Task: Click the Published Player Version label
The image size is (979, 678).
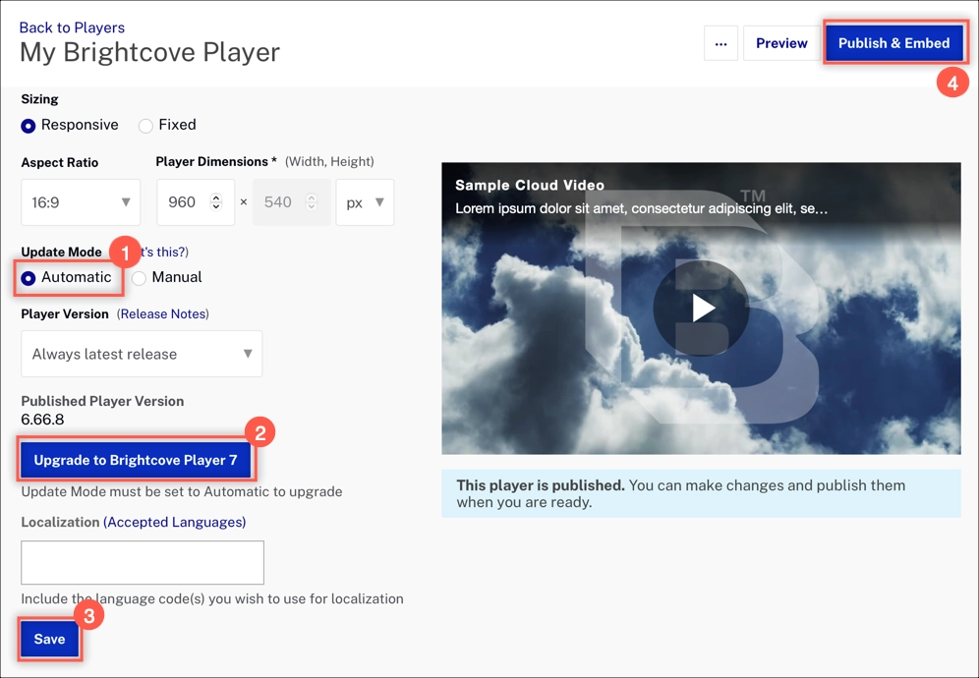Action: (102, 401)
